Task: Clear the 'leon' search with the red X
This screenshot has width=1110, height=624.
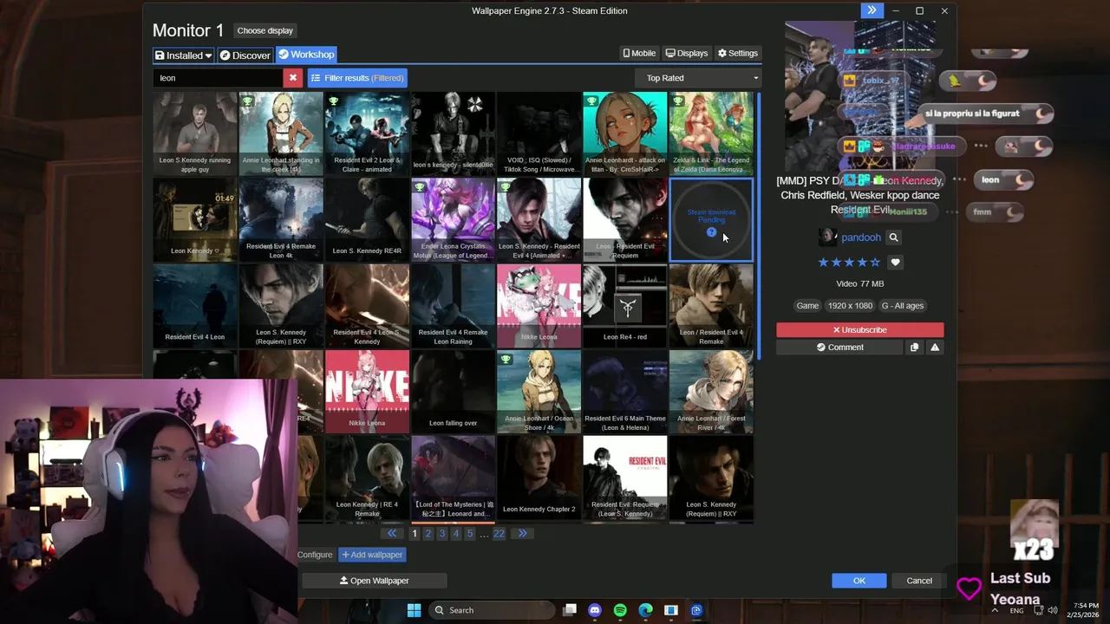Action: [293, 78]
